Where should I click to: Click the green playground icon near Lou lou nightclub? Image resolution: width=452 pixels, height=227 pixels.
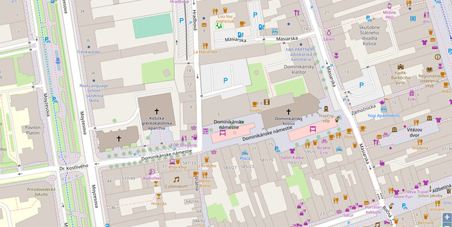pyautogui.click(x=219, y=26)
